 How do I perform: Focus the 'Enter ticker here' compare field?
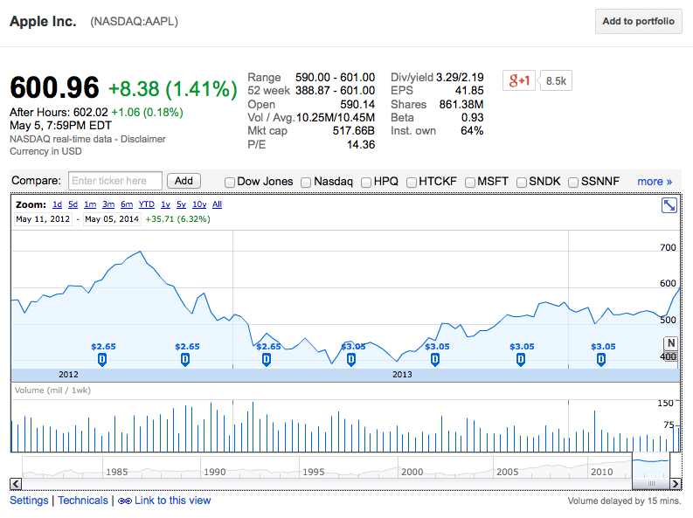coord(115,181)
